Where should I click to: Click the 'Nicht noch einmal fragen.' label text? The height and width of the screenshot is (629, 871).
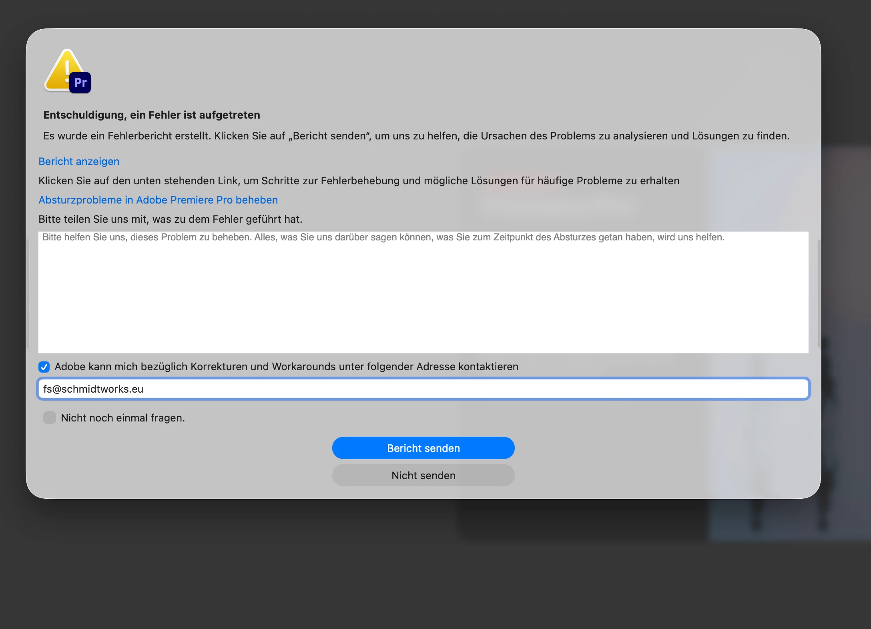click(123, 418)
